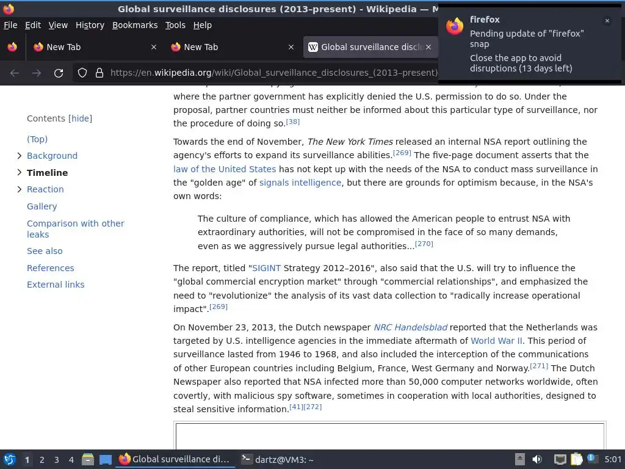Screen dimensions: 625x469
Task: Switch to workspace 3
Action: (x=57, y=460)
